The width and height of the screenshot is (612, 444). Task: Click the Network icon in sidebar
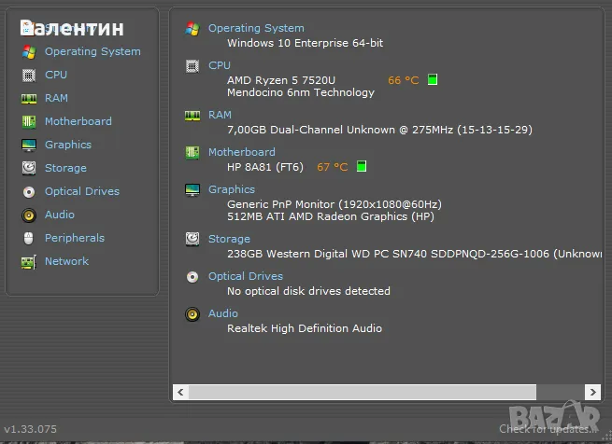28,261
